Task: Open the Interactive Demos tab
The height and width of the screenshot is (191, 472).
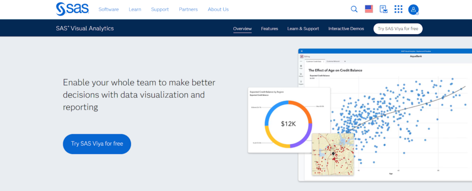Action: (x=346, y=29)
